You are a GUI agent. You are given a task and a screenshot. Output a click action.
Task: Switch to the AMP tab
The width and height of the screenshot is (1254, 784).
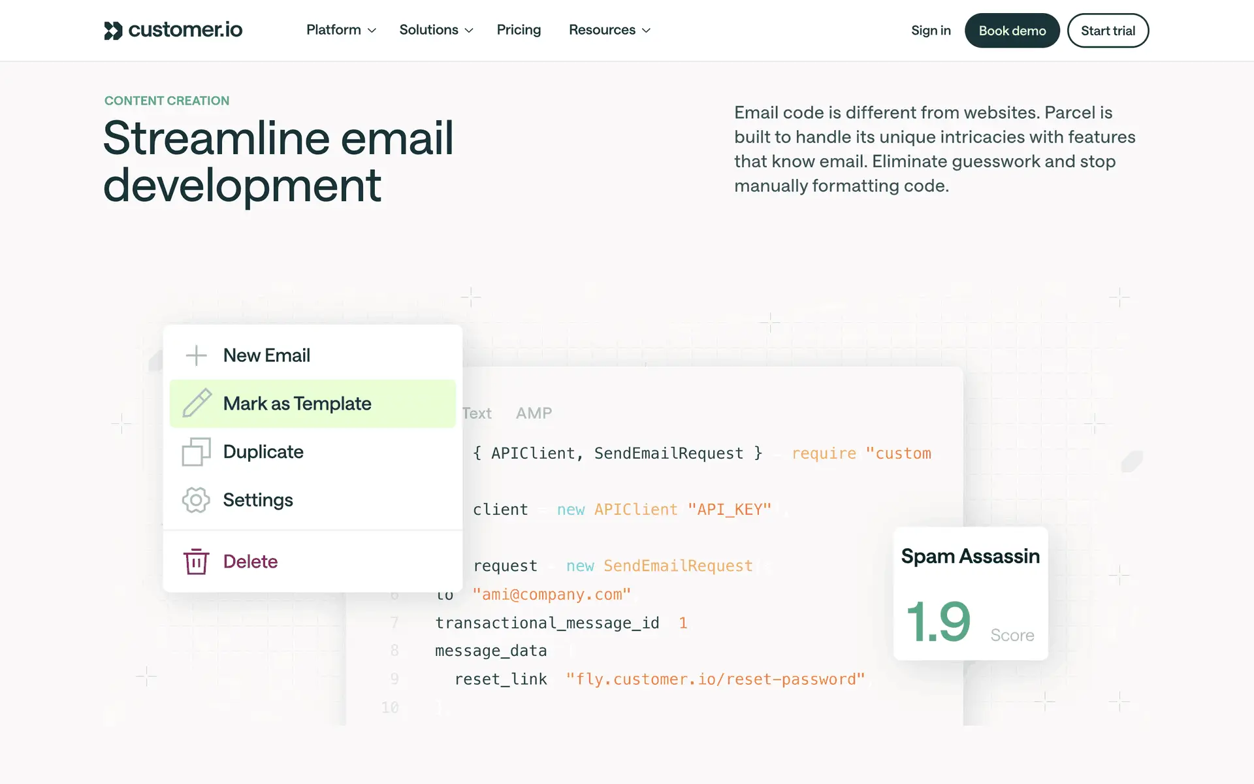[x=534, y=413]
